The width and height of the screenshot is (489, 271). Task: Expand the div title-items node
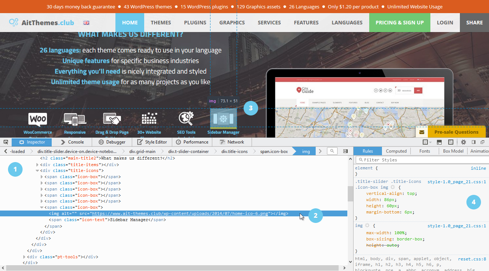(x=37, y=165)
